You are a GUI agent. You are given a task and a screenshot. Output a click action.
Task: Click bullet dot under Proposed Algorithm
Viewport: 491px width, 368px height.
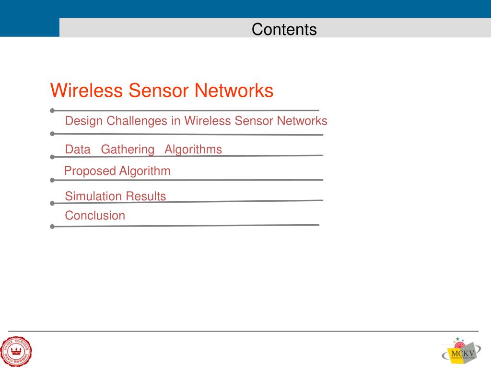coord(52,180)
